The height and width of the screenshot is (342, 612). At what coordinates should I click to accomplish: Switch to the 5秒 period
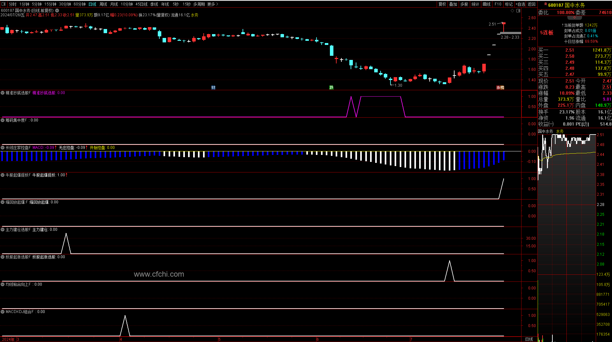click(176, 4)
